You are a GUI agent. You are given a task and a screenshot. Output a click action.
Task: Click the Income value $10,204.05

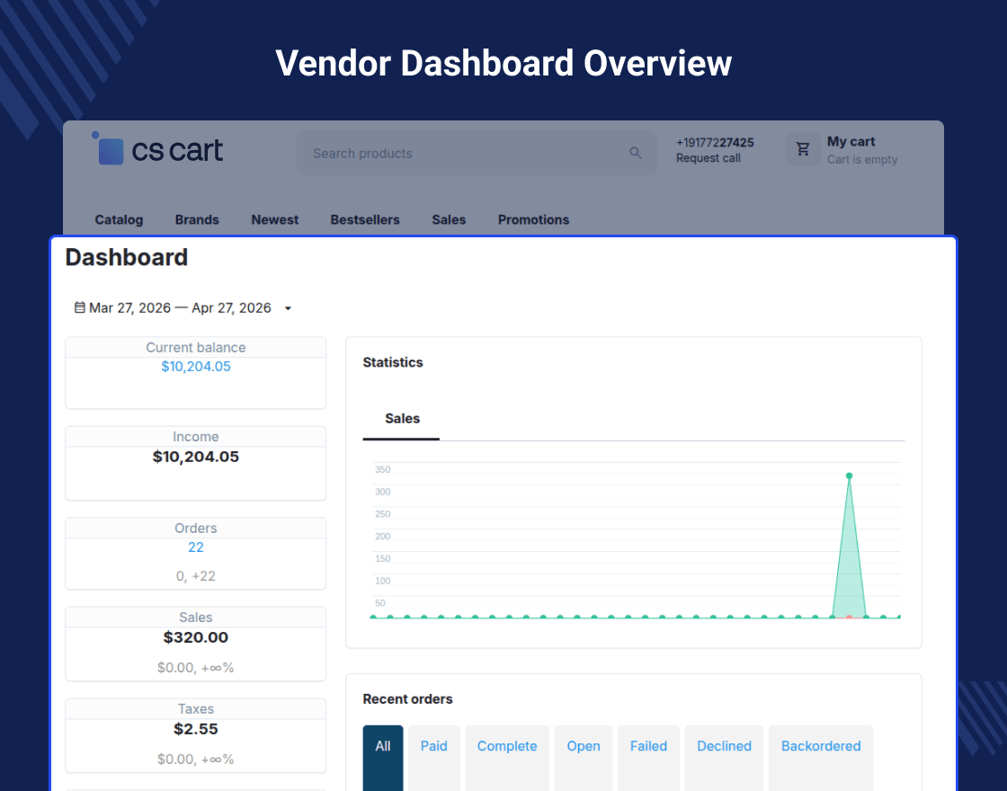tap(196, 458)
